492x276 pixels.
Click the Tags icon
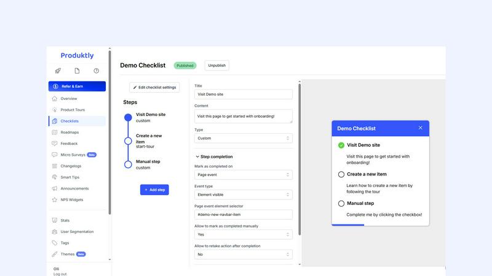(x=55, y=243)
